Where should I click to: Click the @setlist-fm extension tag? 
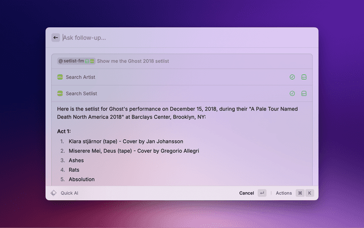(x=71, y=61)
